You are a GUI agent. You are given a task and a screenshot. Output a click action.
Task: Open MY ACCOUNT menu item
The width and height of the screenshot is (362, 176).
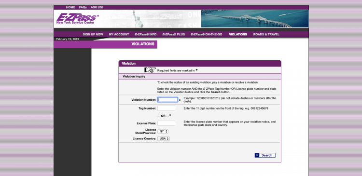[x=119, y=34]
